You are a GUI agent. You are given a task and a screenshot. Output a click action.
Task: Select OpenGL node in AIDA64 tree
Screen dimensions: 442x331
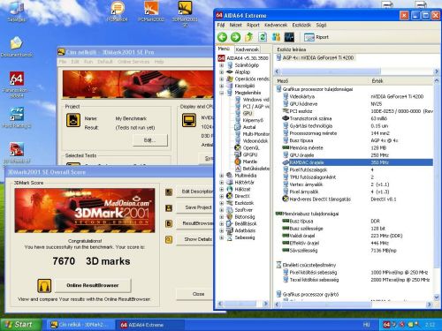[251, 147]
